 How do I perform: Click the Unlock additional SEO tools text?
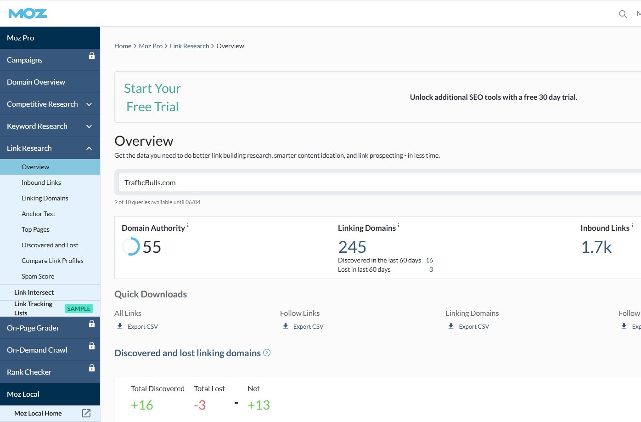click(494, 97)
